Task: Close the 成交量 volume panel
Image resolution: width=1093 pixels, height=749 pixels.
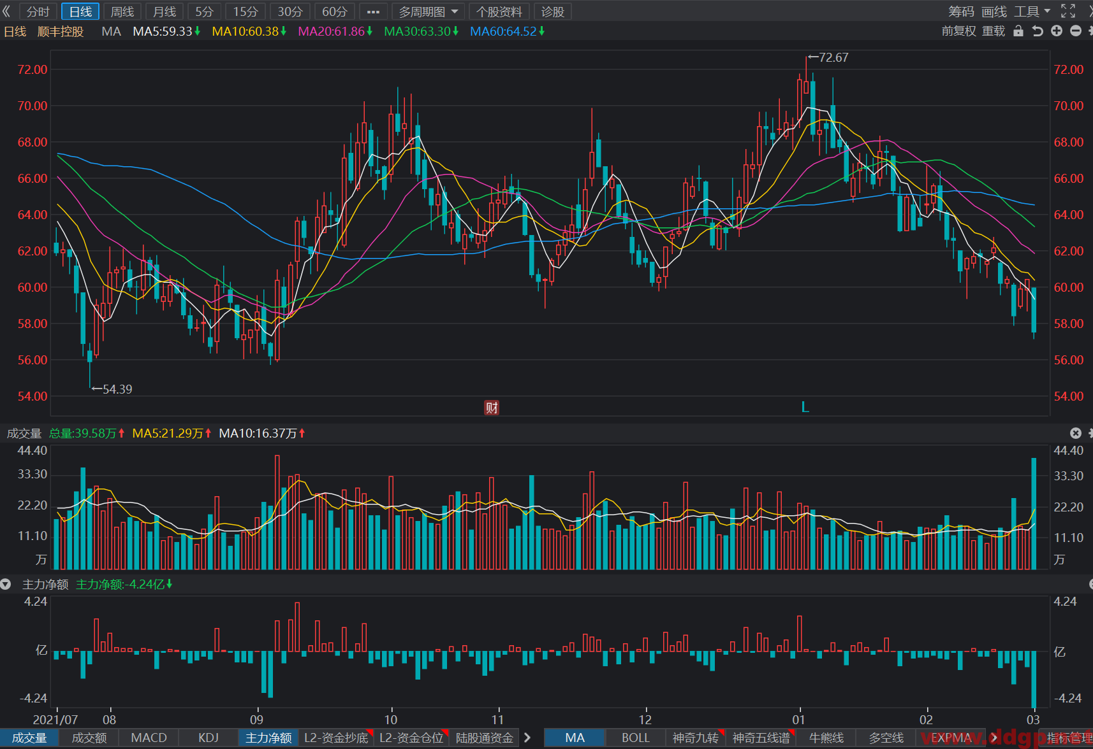Action: tap(1076, 433)
